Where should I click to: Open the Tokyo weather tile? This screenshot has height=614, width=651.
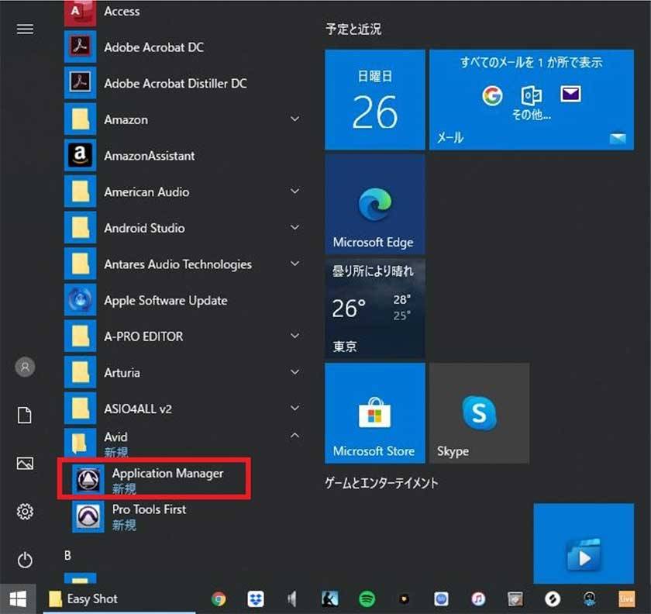(x=374, y=309)
